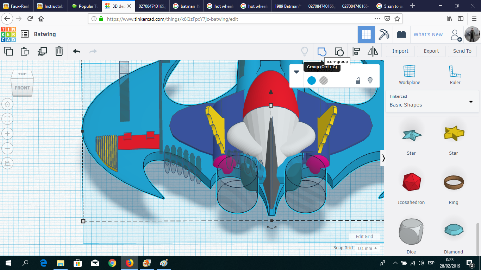Delete selection with trash icon

click(59, 51)
